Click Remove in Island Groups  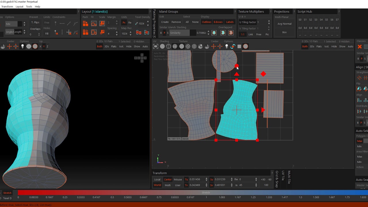[x=176, y=22]
